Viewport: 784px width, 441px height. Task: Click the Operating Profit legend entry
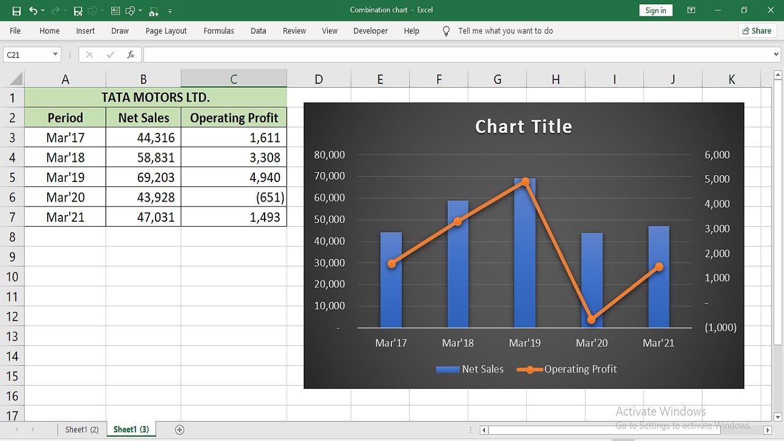[567, 369]
